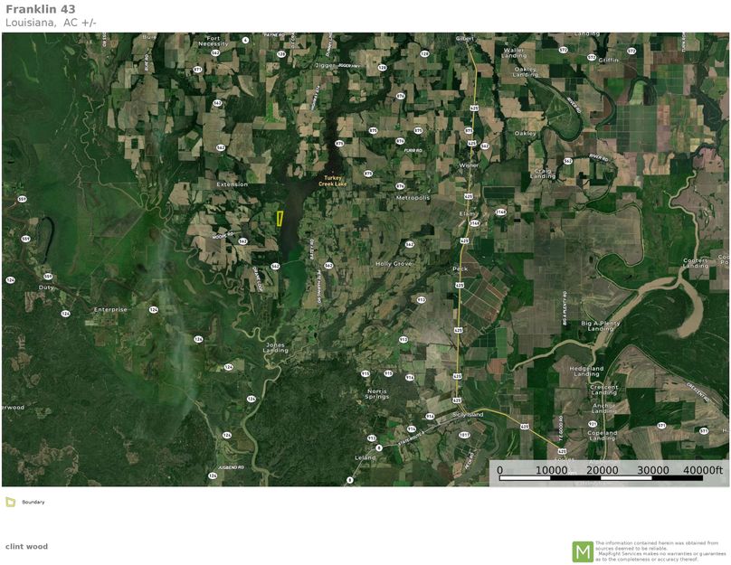Click the Holly Grove town label
This screenshot has height=565, width=731.
(x=394, y=264)
